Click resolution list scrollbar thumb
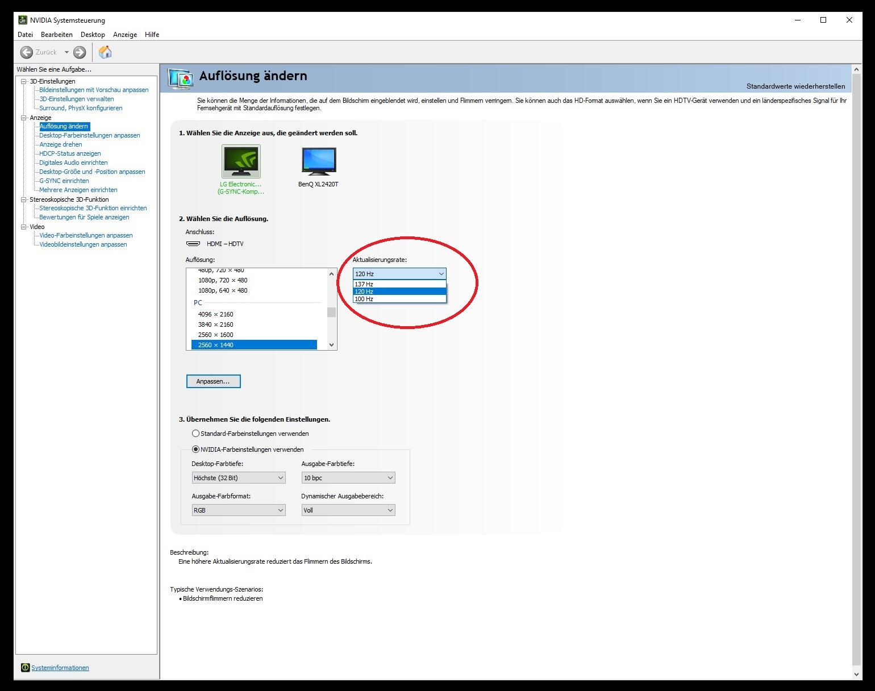This screenshot has height=691, width=875. tap(332, 312)
